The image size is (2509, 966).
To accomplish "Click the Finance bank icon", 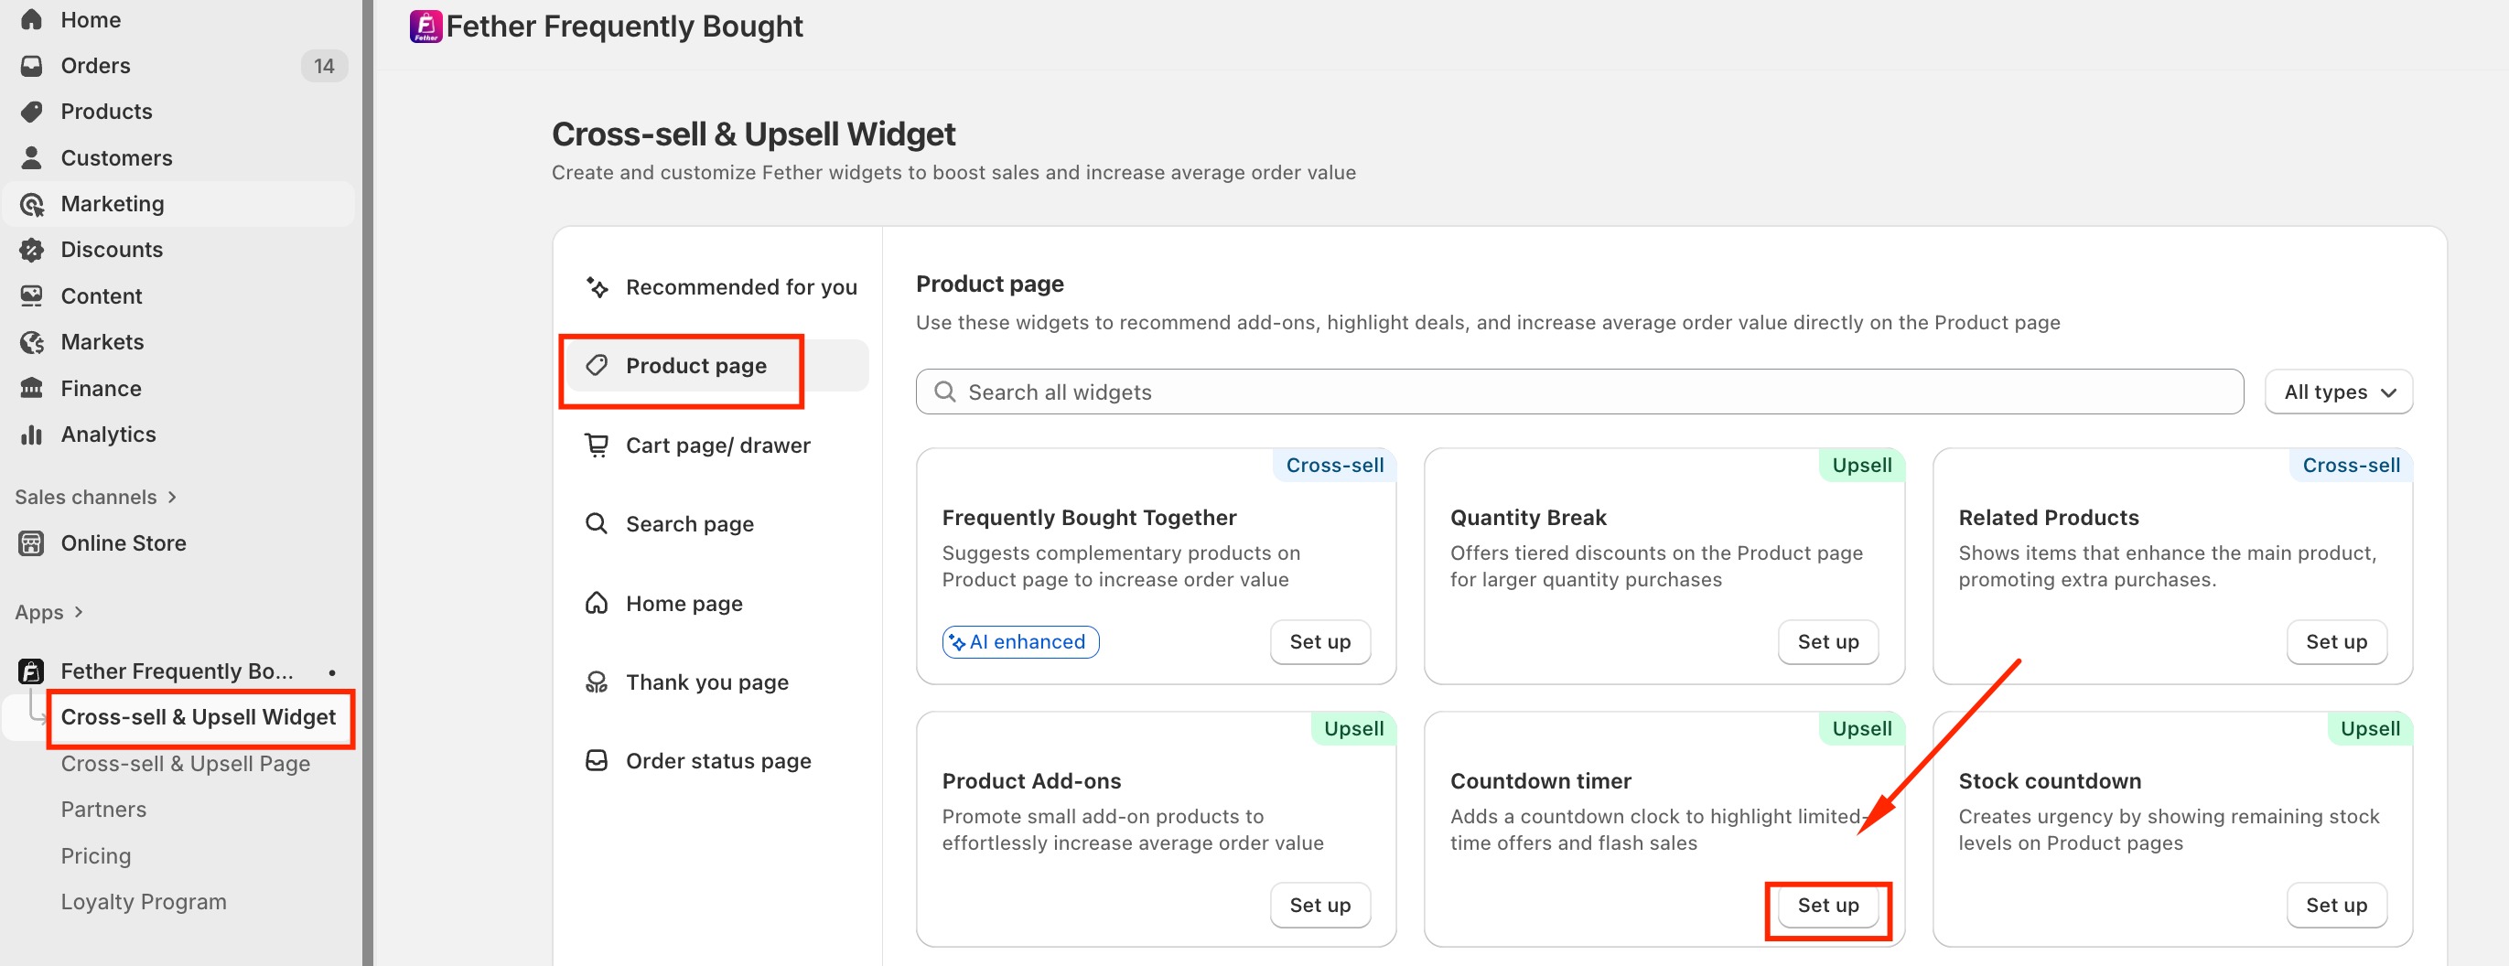I will click(x=31, y=388).
